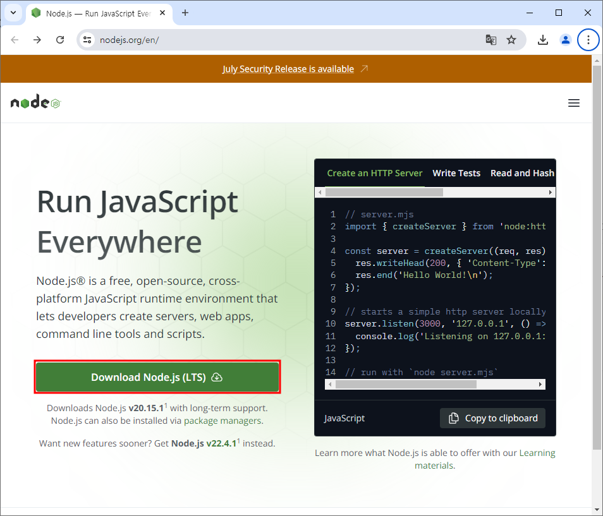Open site information icon in address bar
Image resolution: width=603 pixels, height=516 pixels.
point(87,40)
